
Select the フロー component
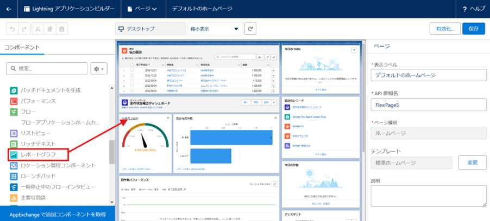pyautogui.click(x=23, y=112)
